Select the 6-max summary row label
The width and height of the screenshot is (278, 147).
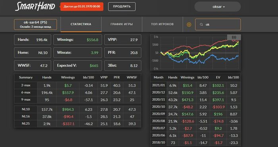point(26,92)
